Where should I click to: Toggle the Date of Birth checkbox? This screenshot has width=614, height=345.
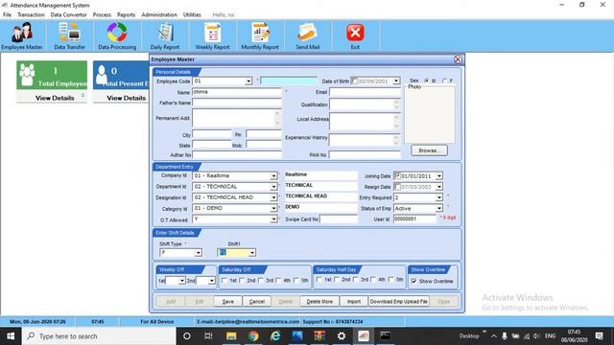pyautogui.click(x=354, y=80)
